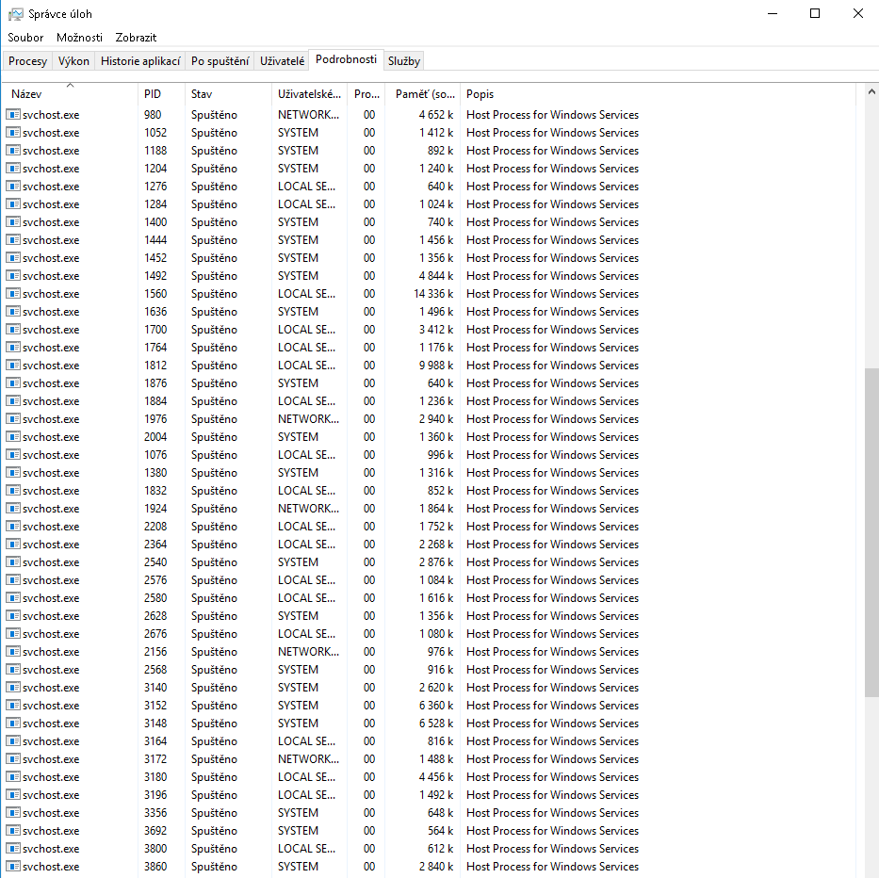This screenshot has width=879, height=878.
Task: Switch to the Procesy tab
Action: point(27,61)
